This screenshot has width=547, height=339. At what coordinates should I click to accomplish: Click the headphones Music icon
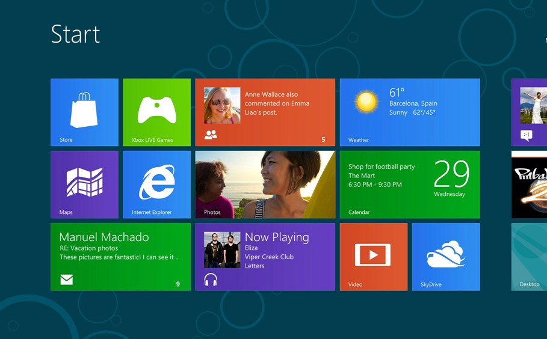[211, 279]
